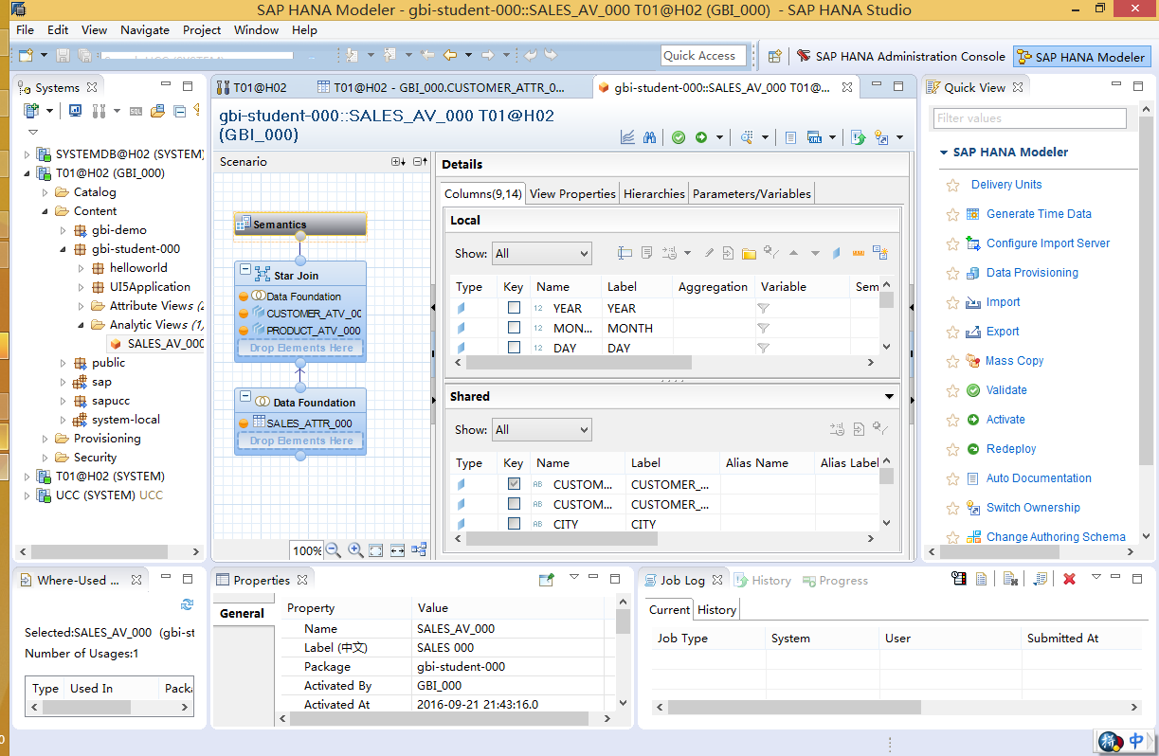Open the File menu

25,30
